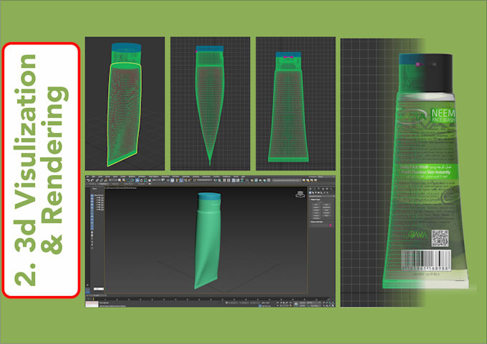The width and height of the screenshot is (487, 344).
Task: Click the pink object color swatch
Action: pyautogui.click(x=332, y=227)
